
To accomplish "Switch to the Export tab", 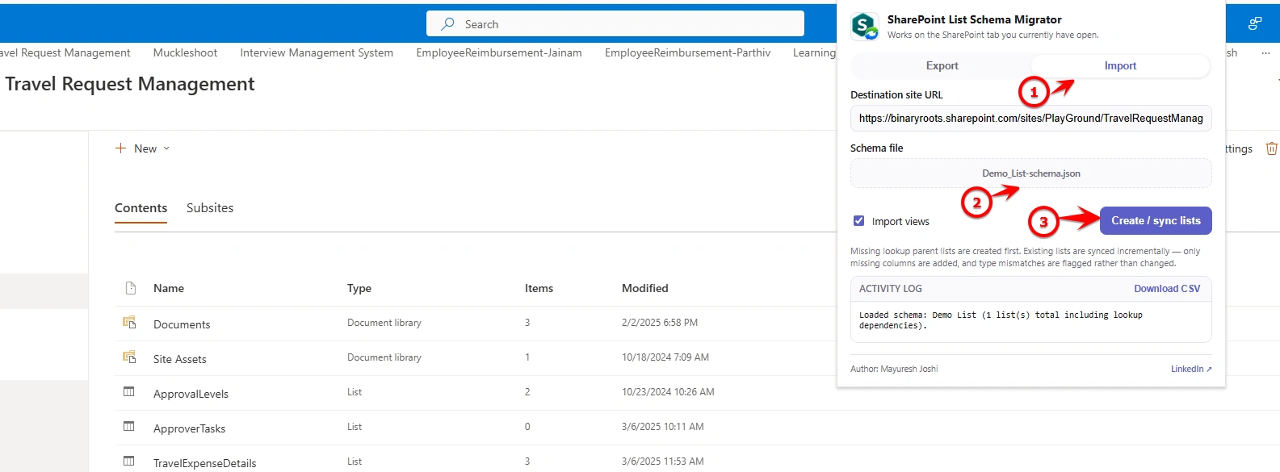I will (x=942, y=66).
